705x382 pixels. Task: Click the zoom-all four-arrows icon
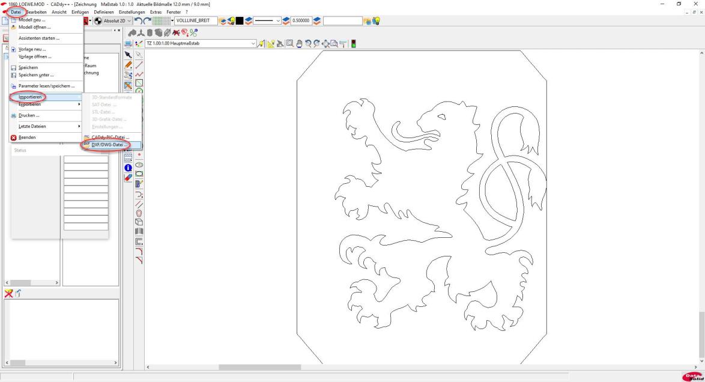coord(325,44)
